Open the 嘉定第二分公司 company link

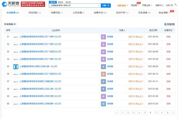coord(40,81)
